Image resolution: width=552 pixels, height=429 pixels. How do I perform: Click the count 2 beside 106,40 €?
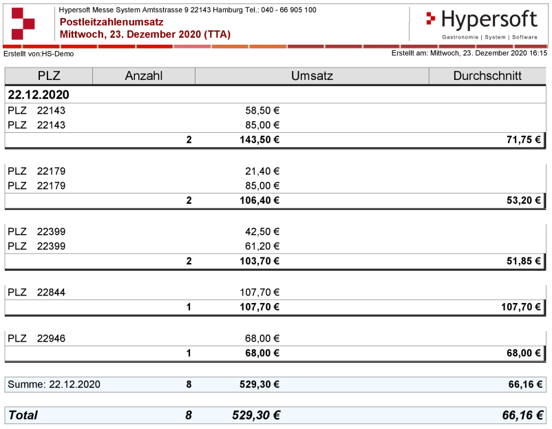click(189, 200)
